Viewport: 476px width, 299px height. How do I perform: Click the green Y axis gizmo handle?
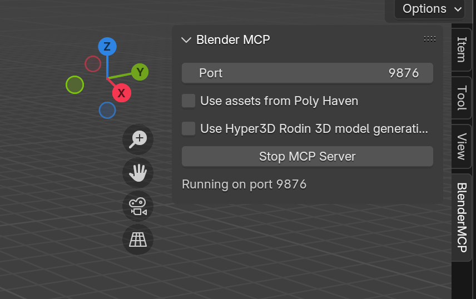[140, 72]
